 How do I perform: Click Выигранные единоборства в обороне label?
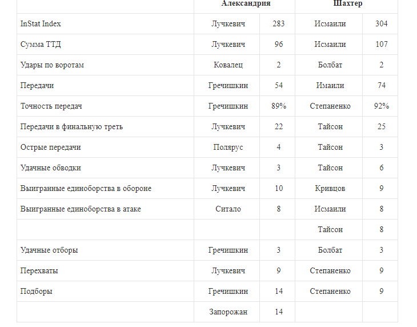[x=86, y=189]
